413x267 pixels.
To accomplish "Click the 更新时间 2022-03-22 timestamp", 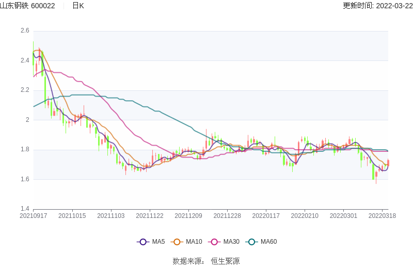I will 377,6.
